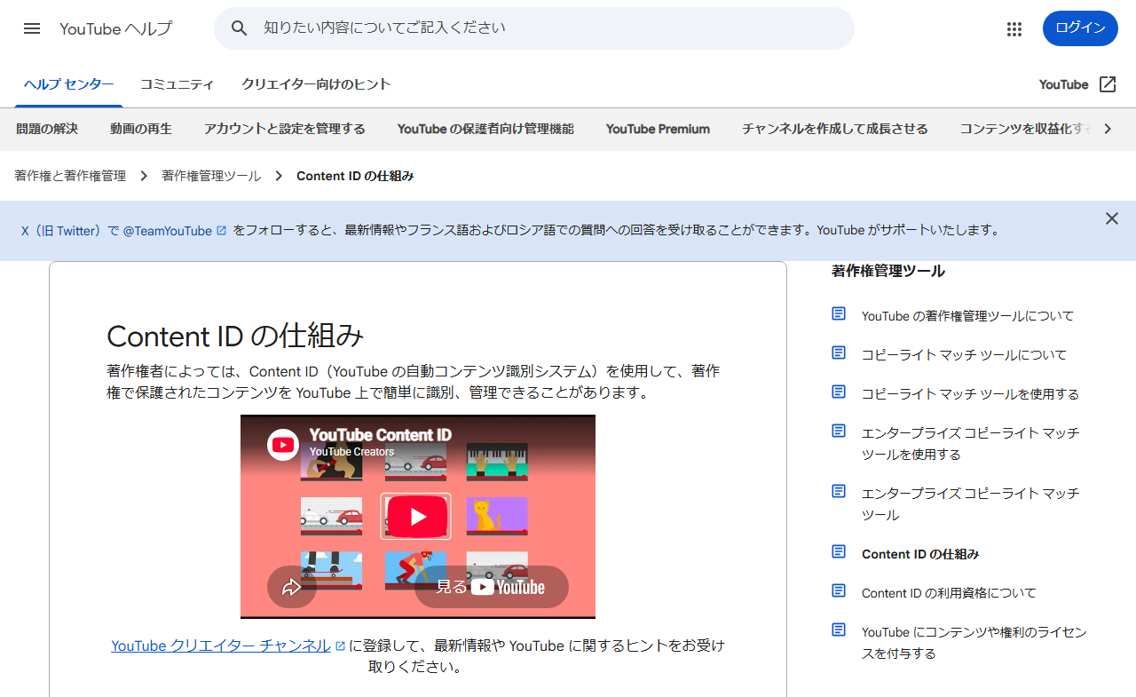Click document icon beside コピーライト マッチ ツールについて
This screenshot has width=1136, height=697.
[839, 353]
